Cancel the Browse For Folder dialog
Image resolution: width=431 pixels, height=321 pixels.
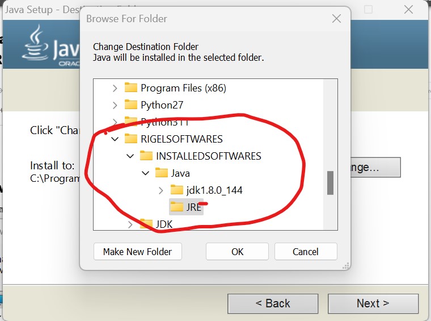coord(306,251)
